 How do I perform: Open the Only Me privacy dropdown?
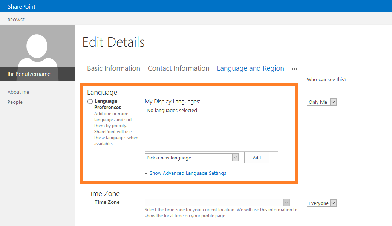322,102
